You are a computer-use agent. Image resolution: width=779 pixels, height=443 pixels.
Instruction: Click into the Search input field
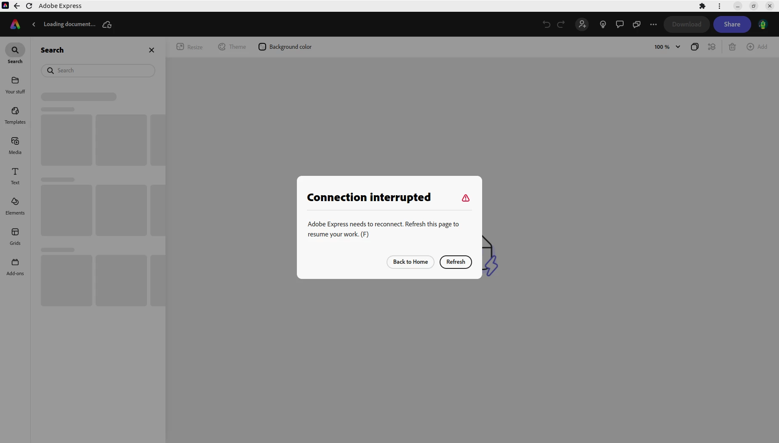[98, 70]
